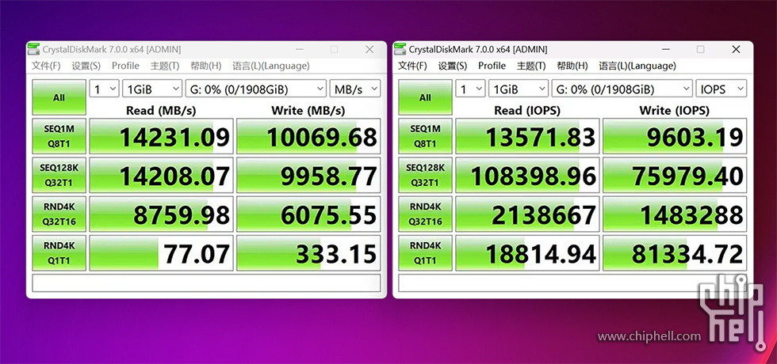Open the test count dropdown in the MB/s window
Viewport: 777px width, 364px height.
[104, 89]
